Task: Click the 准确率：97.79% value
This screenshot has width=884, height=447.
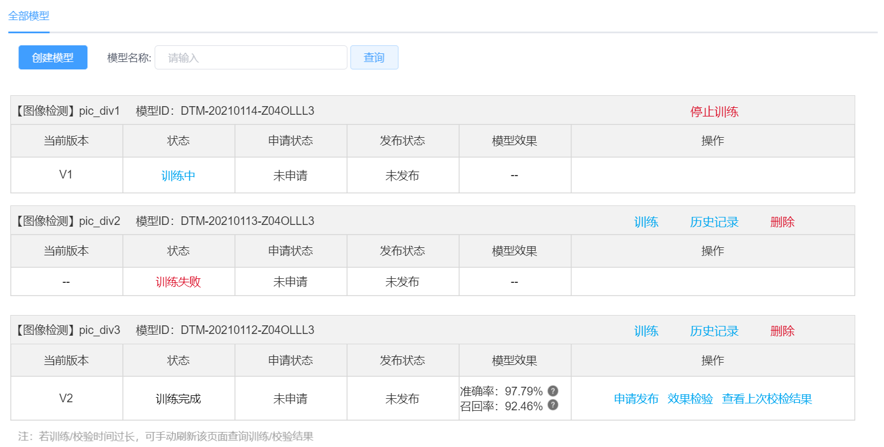Action: [502, 391]
